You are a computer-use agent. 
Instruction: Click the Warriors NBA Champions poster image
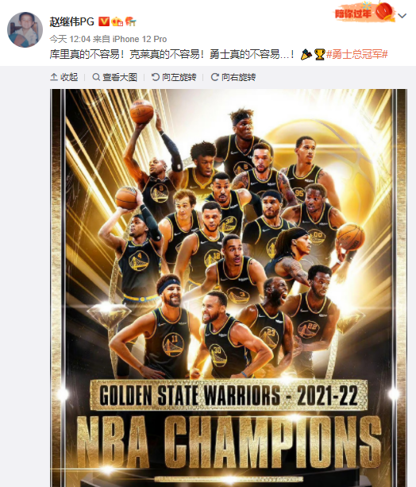229,288
